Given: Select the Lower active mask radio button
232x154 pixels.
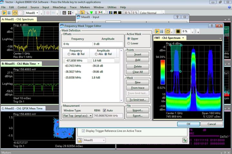Looking at the screenshot, I should point(129,43).
